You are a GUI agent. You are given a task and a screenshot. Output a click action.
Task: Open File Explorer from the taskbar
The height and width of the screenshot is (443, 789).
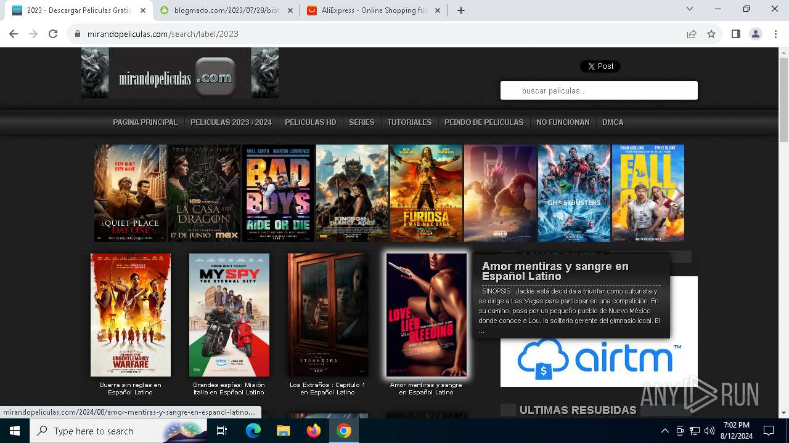283,431
